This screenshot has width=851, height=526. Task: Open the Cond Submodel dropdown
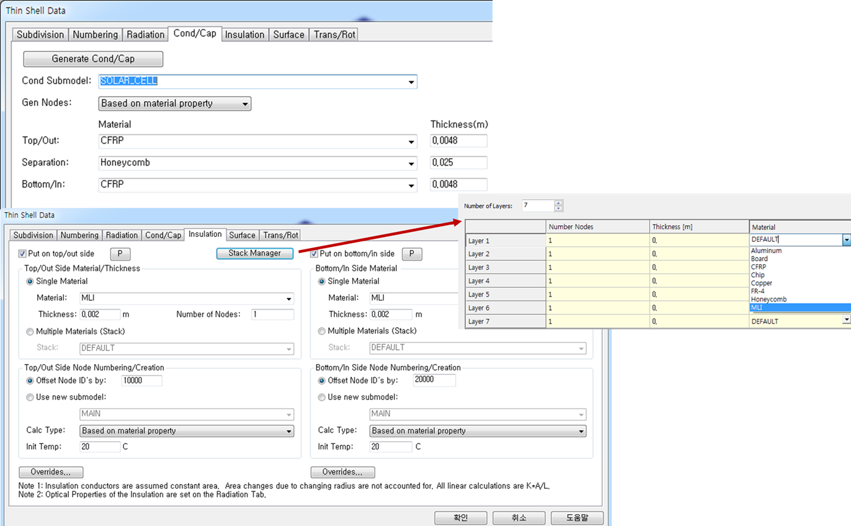411,82
